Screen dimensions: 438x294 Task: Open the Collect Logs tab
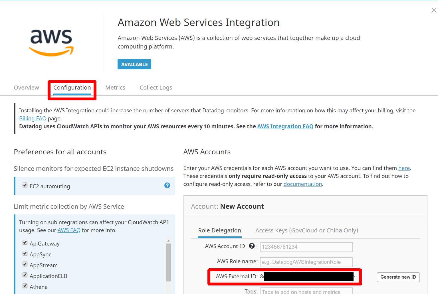coord(156,88)
